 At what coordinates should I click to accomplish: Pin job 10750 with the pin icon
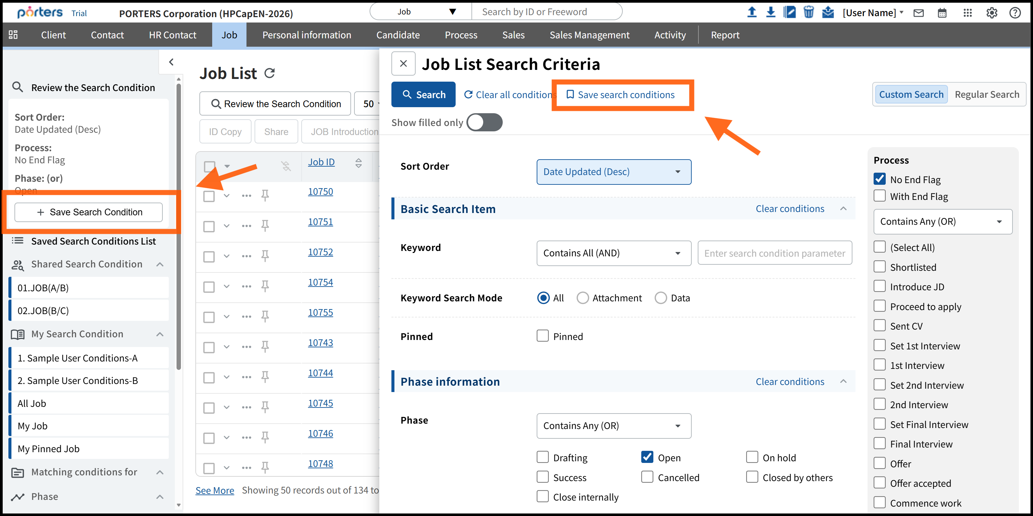pos(265,196)
